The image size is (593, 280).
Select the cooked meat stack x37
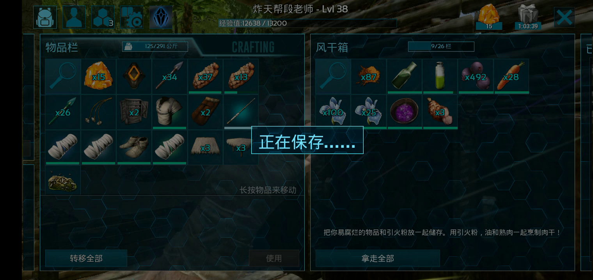205,77
